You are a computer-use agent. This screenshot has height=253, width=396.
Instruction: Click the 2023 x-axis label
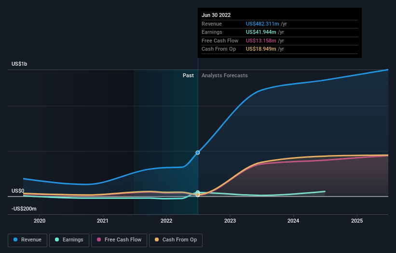(x=230, y=221)
